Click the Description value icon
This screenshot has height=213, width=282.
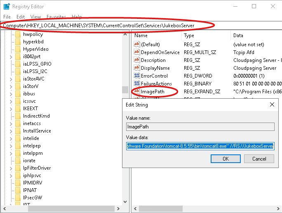pos(137,60)
